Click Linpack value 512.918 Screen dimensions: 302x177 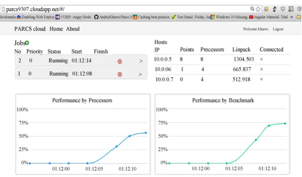coord(241,79)
